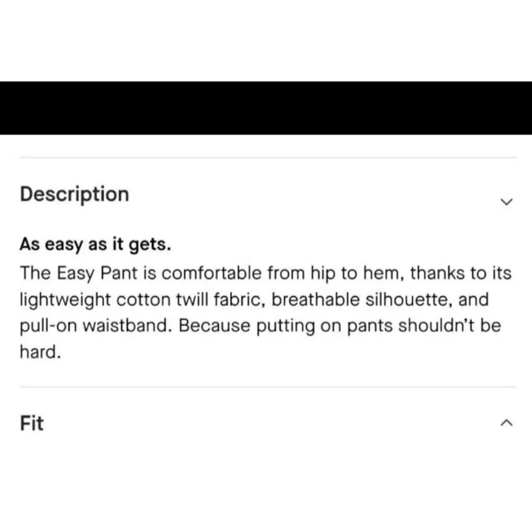Click the divider line between Description and Fit
The width and height of the screenshot is (532, 532).
click(268, 387)
